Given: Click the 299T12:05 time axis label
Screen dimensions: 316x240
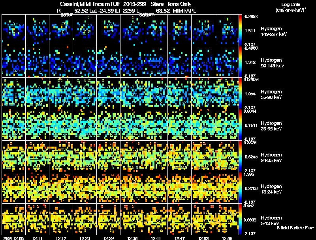Looking at the screenshot, I should tap(13, 238).
